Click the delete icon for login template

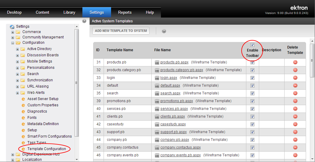295,78
